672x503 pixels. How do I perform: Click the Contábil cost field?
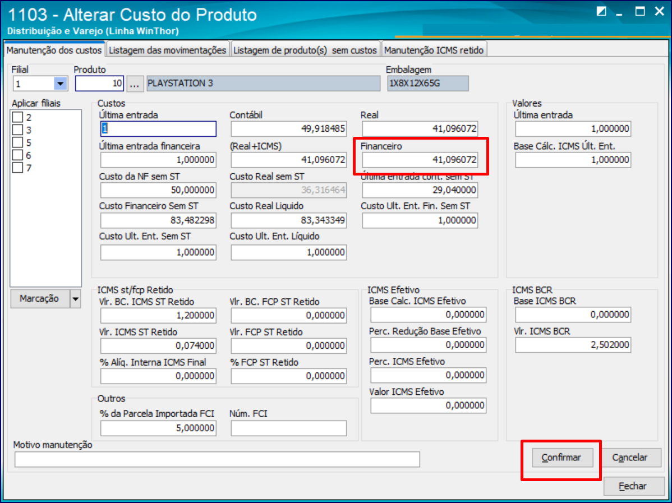point(289,129)
